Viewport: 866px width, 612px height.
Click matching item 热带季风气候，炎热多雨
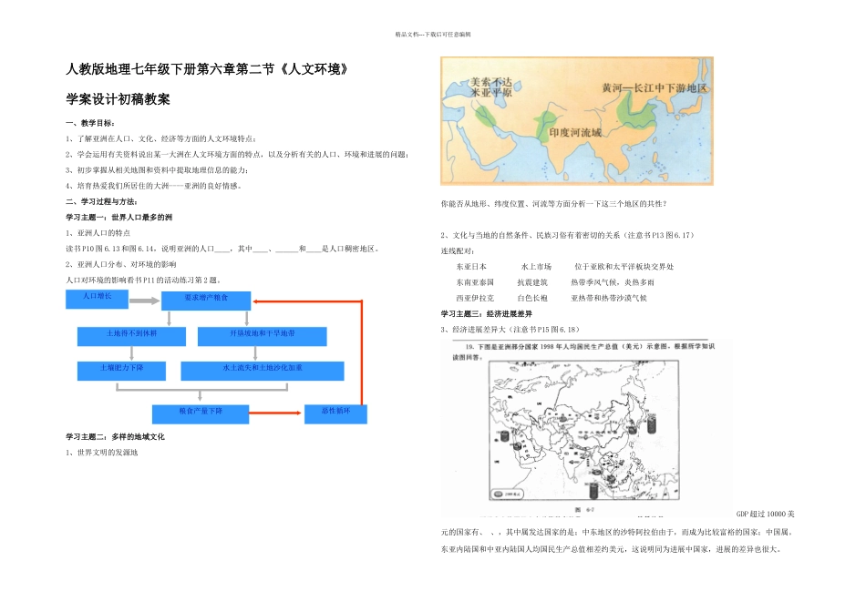point(613,282)
